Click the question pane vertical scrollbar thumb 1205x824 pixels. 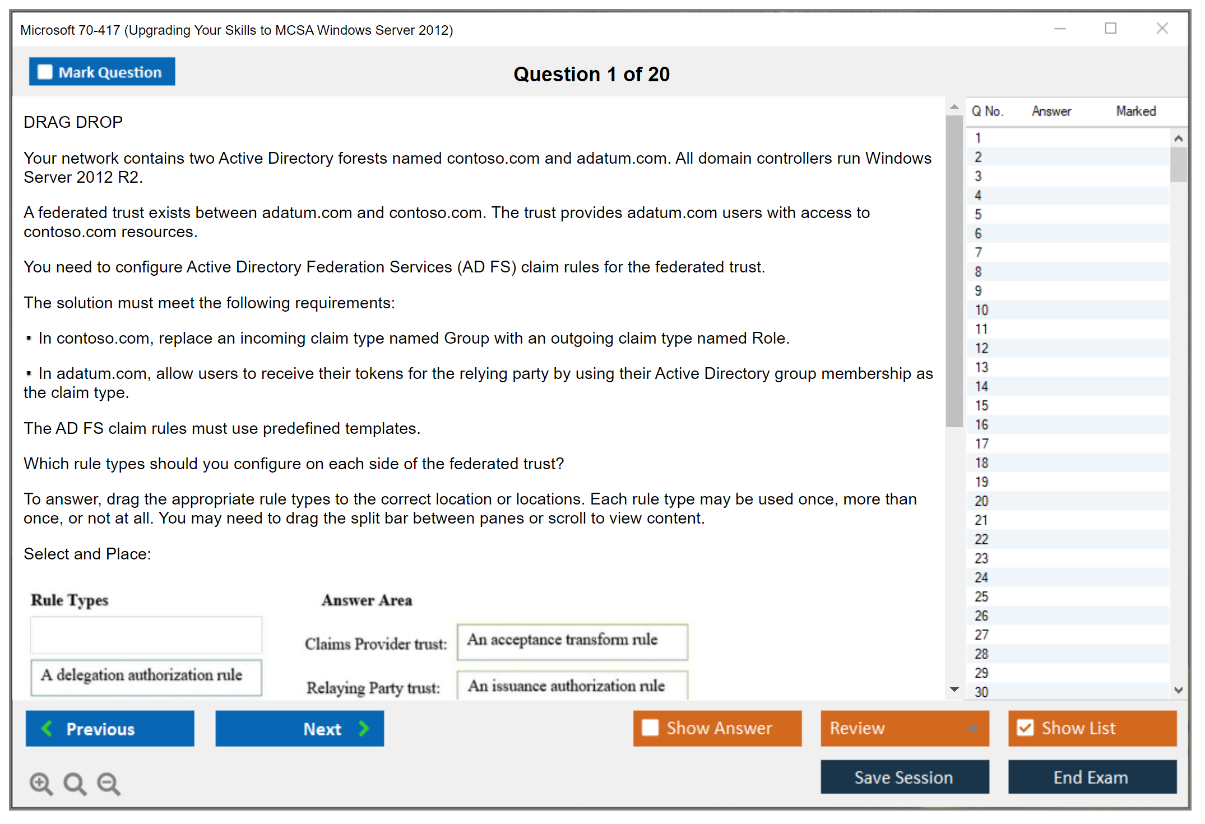[954, 272]
